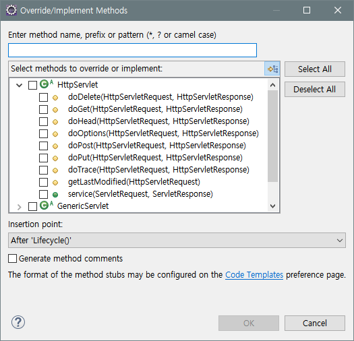Image resolution: width=354 pixels, height=341 pixels.
Task: Click the yellow diamond icon beside doGet
Action: [x=55, y=110]
